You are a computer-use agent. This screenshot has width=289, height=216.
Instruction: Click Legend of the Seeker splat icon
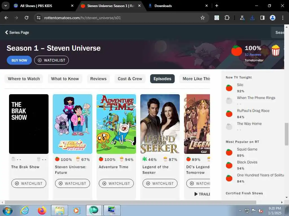(x=145, y=159)
